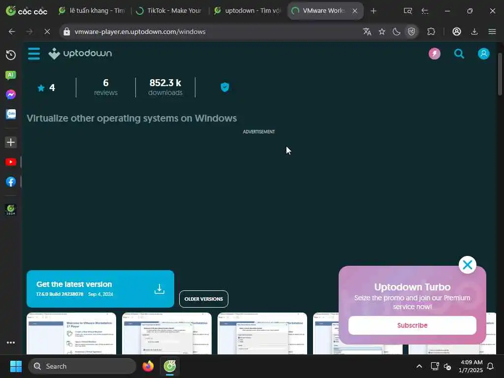
Task: Switch to the lê tuấn khang search tab
Action: click(92, 11)
